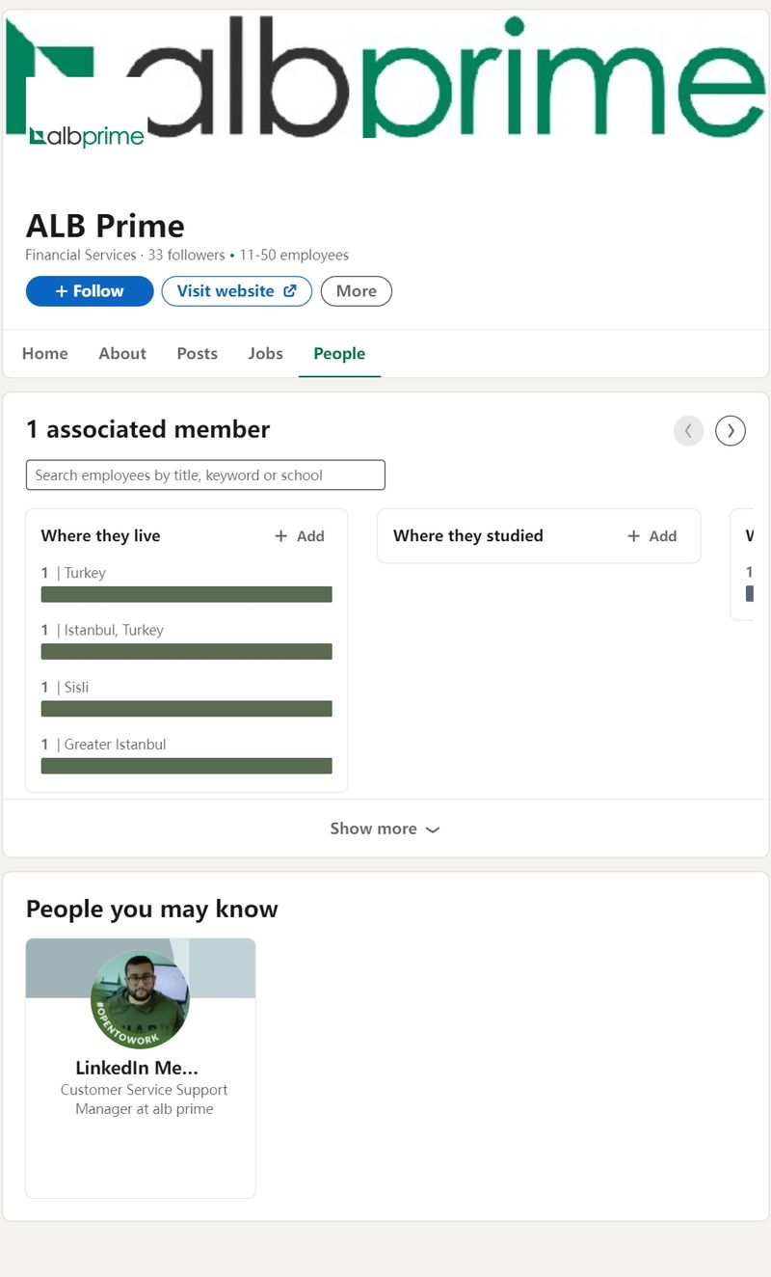Click the ALB Prime company name
The image size is (771, 1277).
coord(105,226)
